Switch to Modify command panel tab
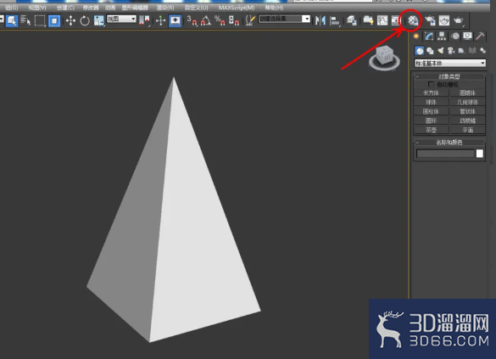The height and width of the screenshot is (359, 496). click(429, 36)
